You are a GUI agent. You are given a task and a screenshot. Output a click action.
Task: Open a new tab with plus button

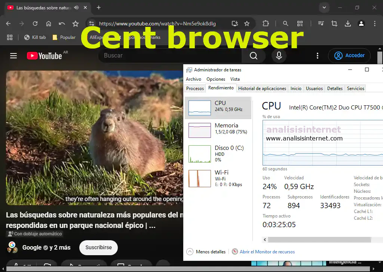[99, 7]
